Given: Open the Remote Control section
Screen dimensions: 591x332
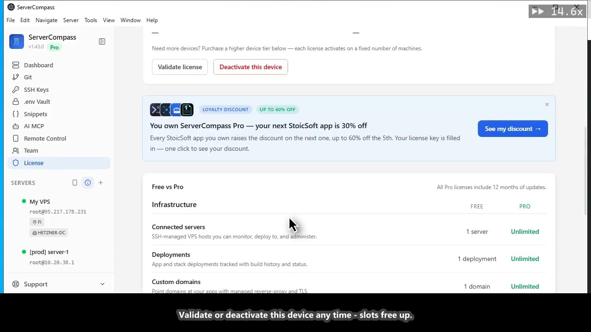Looking at the screenshot, I should [x=59, y=138].
